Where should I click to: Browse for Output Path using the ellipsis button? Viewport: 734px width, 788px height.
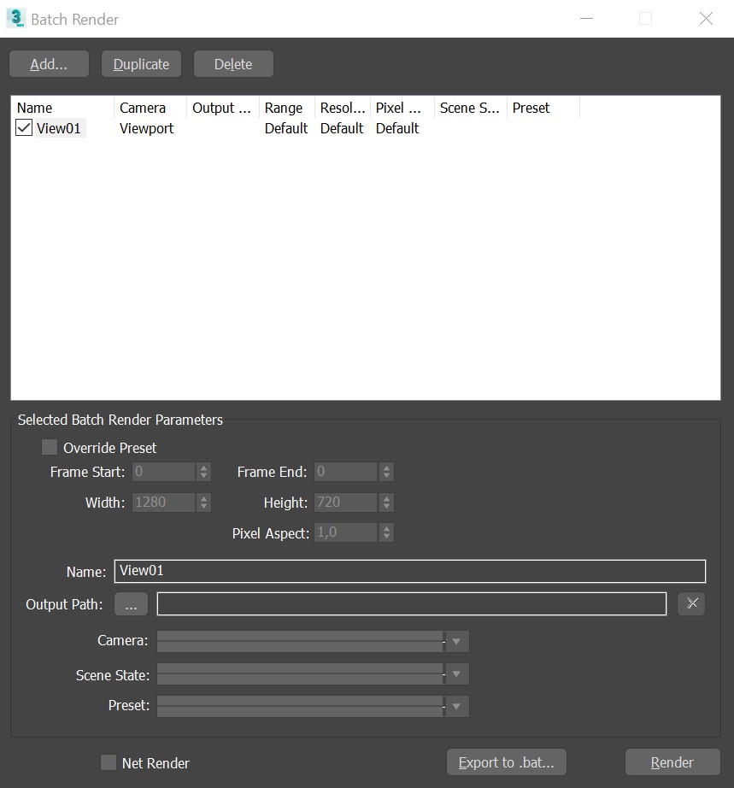(131, 603)
